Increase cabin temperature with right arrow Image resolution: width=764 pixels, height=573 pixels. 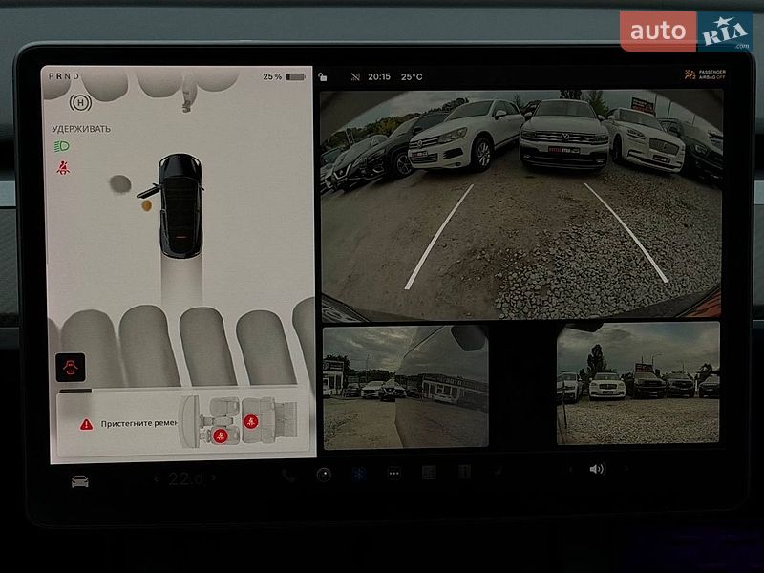(213, 478)
